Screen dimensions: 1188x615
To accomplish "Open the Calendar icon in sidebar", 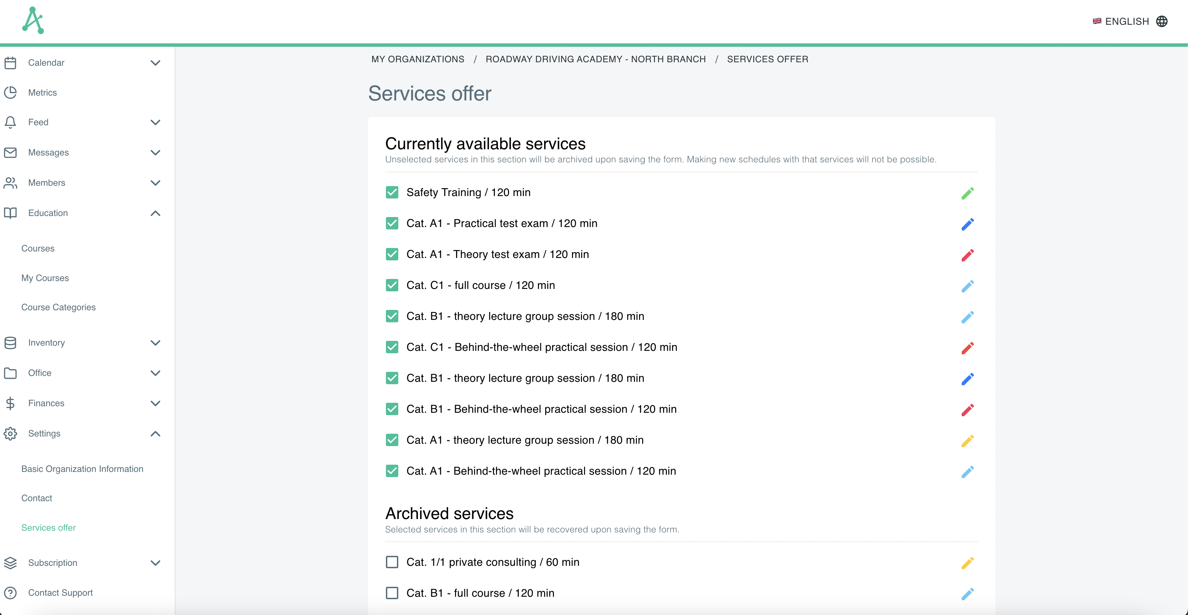I will point(10,62).
